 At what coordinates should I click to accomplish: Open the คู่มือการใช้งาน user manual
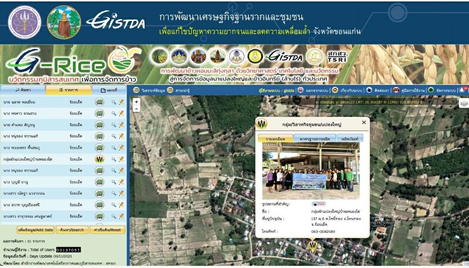pyautogui.click(x=409, y=90)
